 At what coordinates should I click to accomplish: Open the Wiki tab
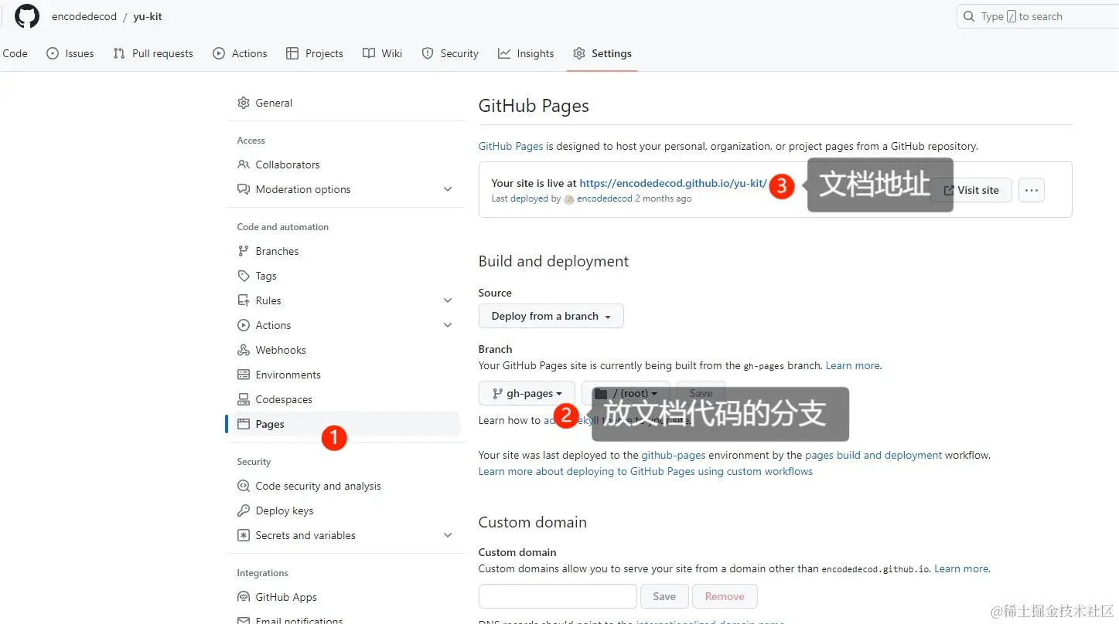[x=382, y=53]
